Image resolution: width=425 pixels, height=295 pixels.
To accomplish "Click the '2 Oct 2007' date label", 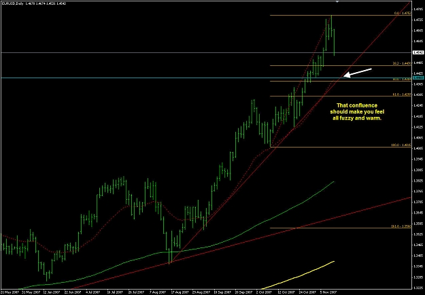I will tap(265, 292).
